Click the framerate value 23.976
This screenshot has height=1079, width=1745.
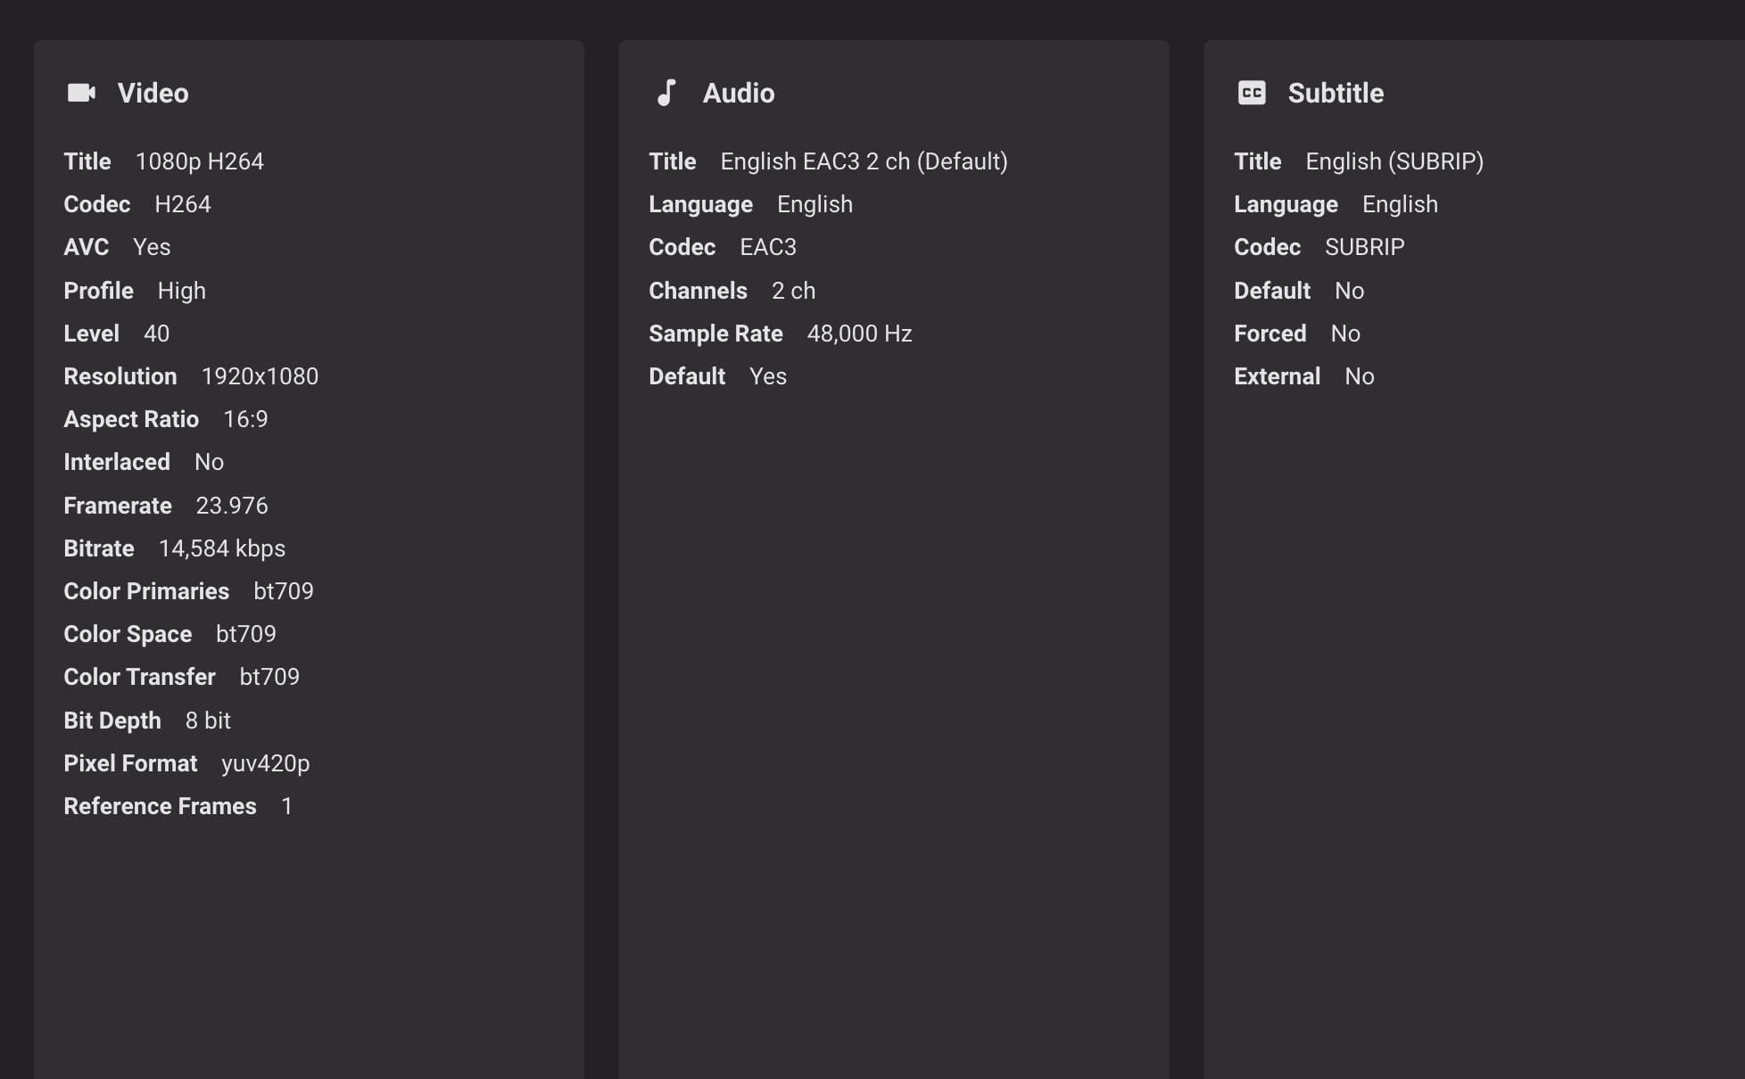tap(231, 506)
